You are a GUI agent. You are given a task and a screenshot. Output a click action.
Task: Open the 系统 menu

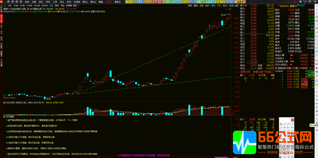[27, 2]
